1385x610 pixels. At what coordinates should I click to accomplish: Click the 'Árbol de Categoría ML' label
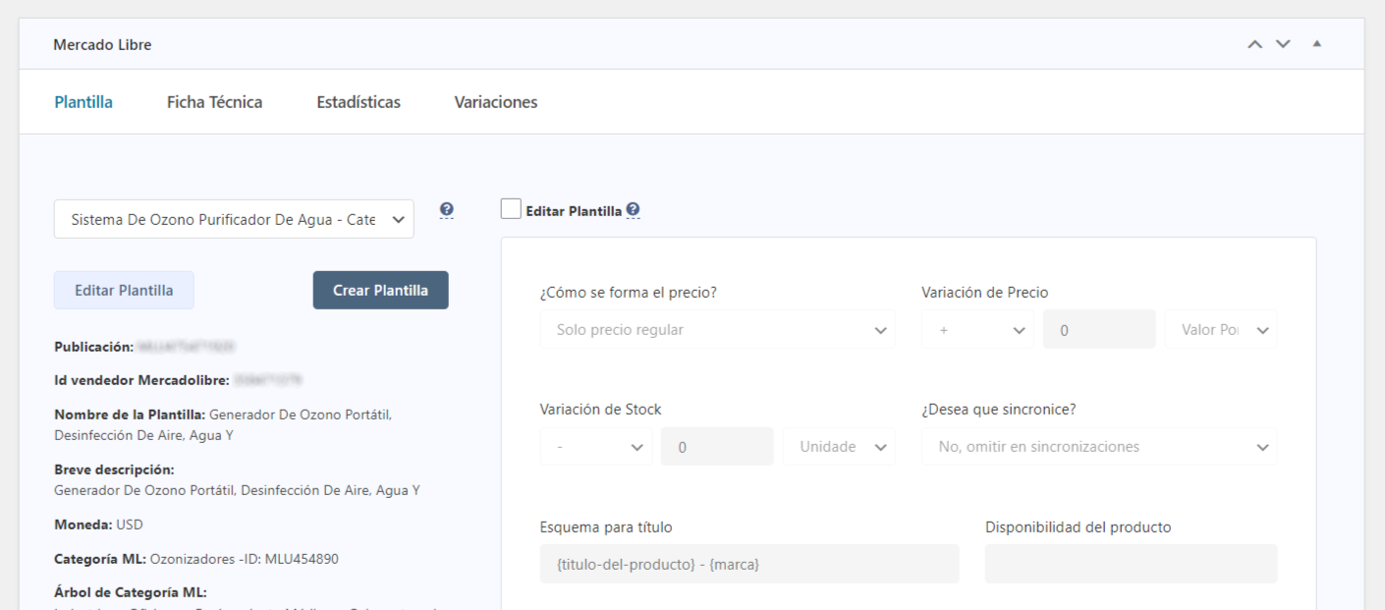(131, 592)
